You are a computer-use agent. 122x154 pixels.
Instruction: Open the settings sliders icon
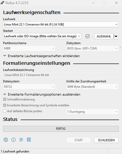(x=21, y=139)
